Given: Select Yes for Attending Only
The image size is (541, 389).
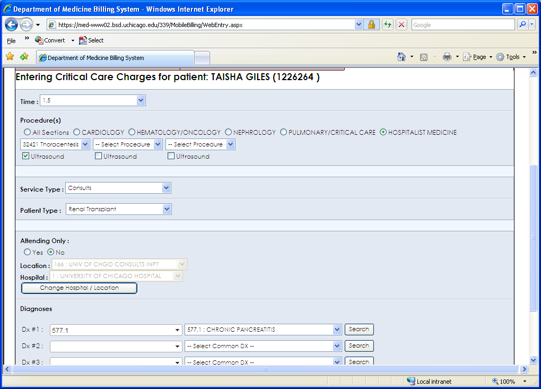Looking at the screenshot, I should click(28, 252).
